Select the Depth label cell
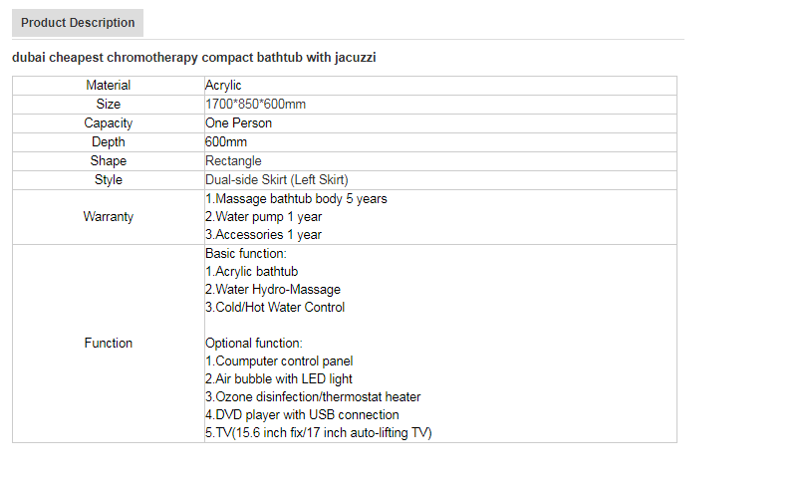The image size is (806, 479). click(x=108, y=142)
